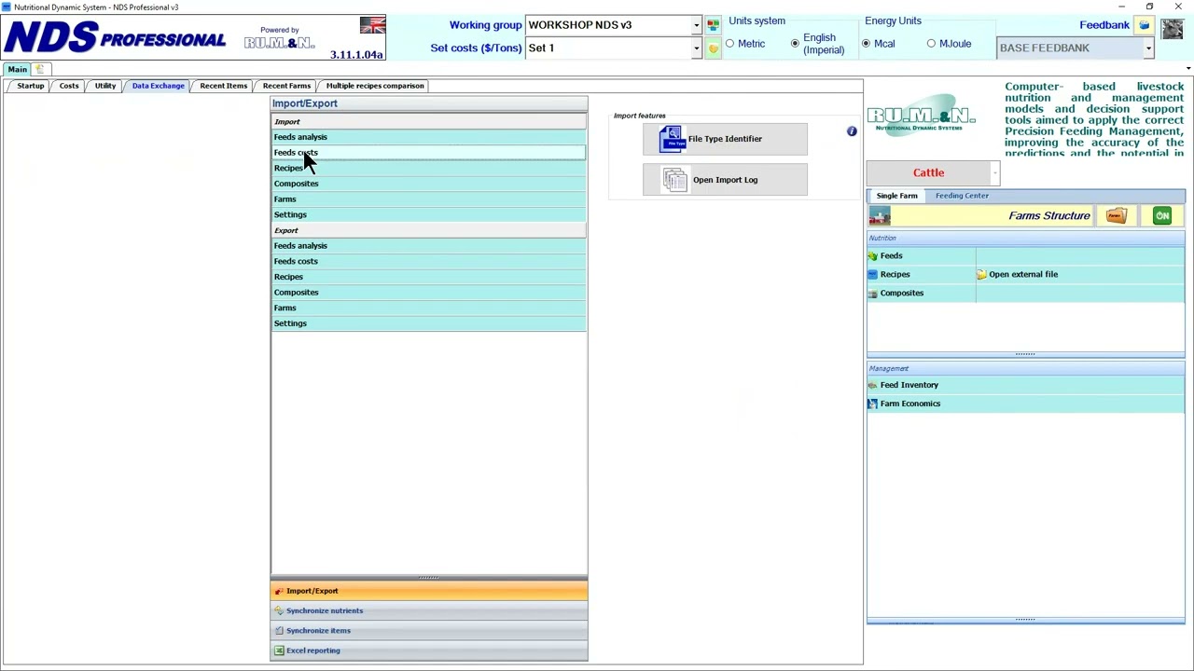Open the Costs tab
The height and width of the screenshot is (671, 1194).
pyautogui.click(x=69, y=86)
